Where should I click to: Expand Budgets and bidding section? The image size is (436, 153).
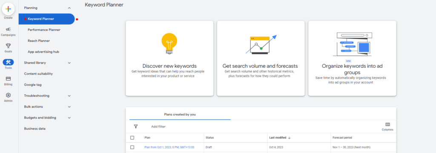click(x=69, y=117)
